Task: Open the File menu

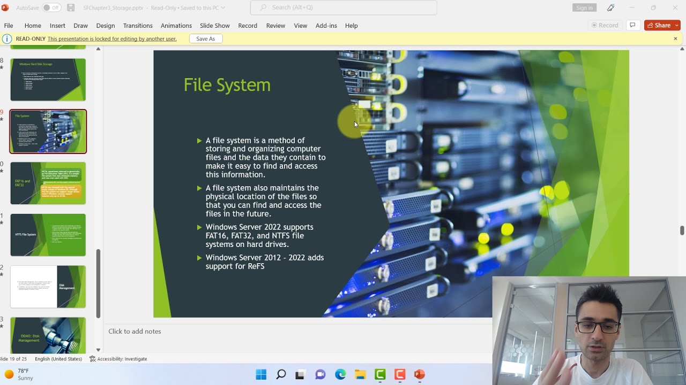Action: click(x=9, y=26)
